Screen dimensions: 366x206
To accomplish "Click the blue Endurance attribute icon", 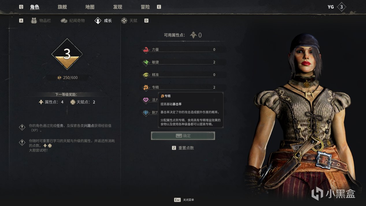I will pyautogui.click(x=146, y=113).
